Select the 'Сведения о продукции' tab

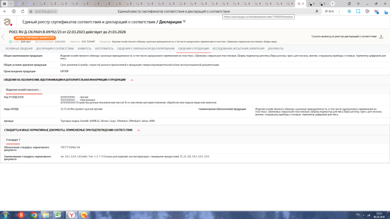click(x=193, y=49)
